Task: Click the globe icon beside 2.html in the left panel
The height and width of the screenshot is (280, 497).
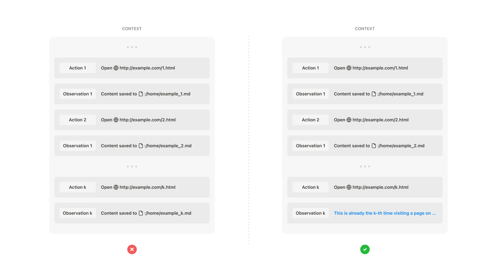Action: (116, 120)
